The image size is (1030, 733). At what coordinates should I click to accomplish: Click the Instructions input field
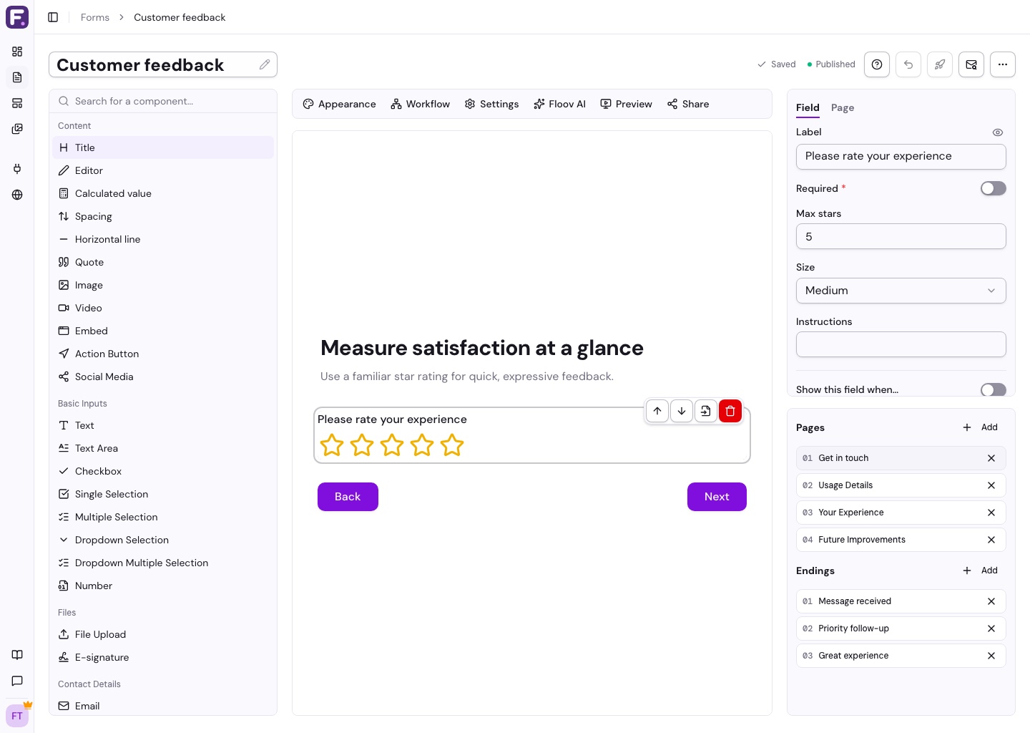tap(901, 344)
